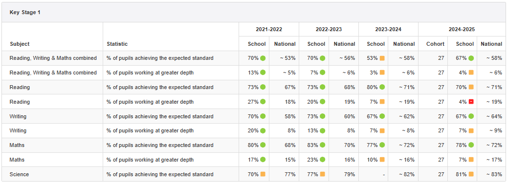Click green circle beside 2024-2025 Maths 78%

[471, 145]
